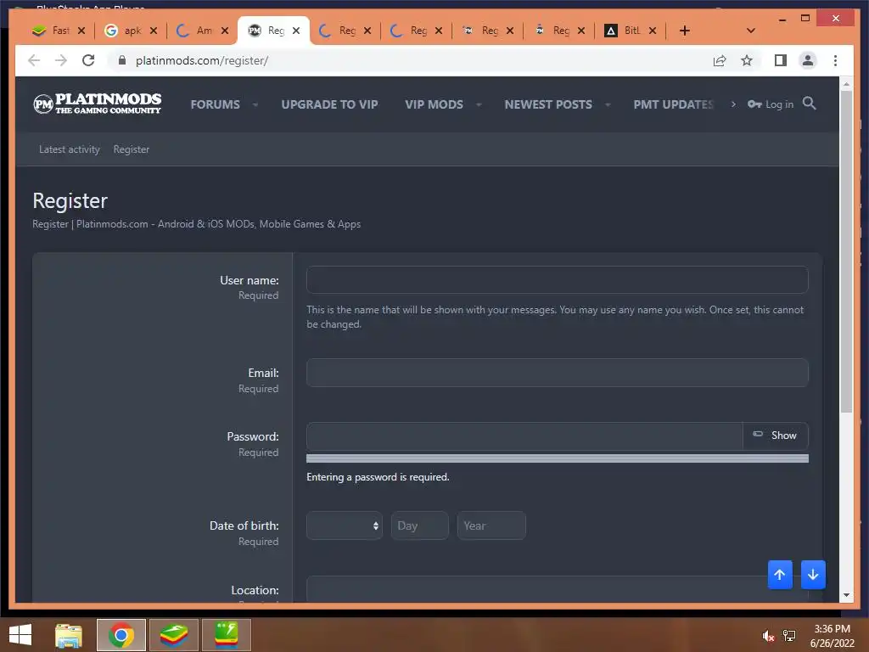The image size is (869, 652).
Task: Expand the NEWEST POSTS dropdown arrow
Action: [608, 104]
